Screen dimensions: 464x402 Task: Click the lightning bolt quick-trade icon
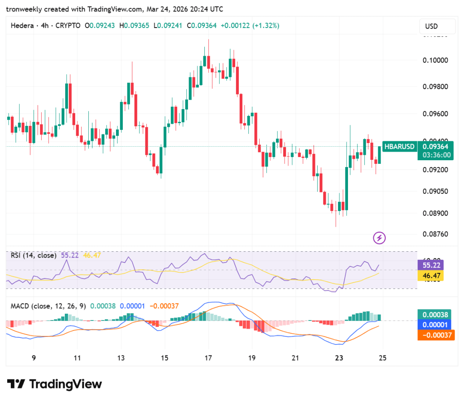379,238
